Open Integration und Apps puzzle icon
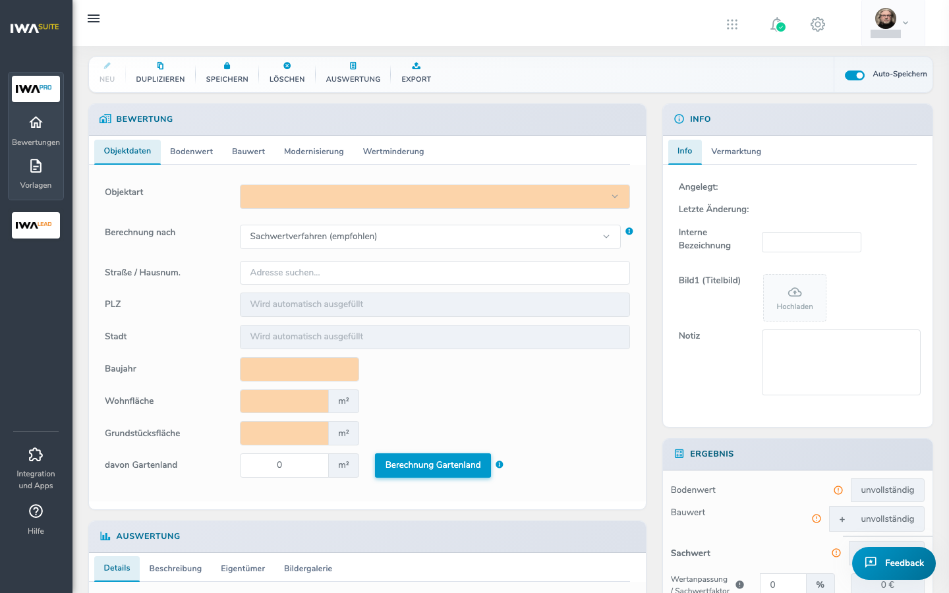Viewport: 949px width, 593px height. 36,455
